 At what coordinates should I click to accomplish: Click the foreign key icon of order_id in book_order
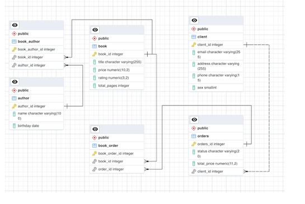click(95, 169)
